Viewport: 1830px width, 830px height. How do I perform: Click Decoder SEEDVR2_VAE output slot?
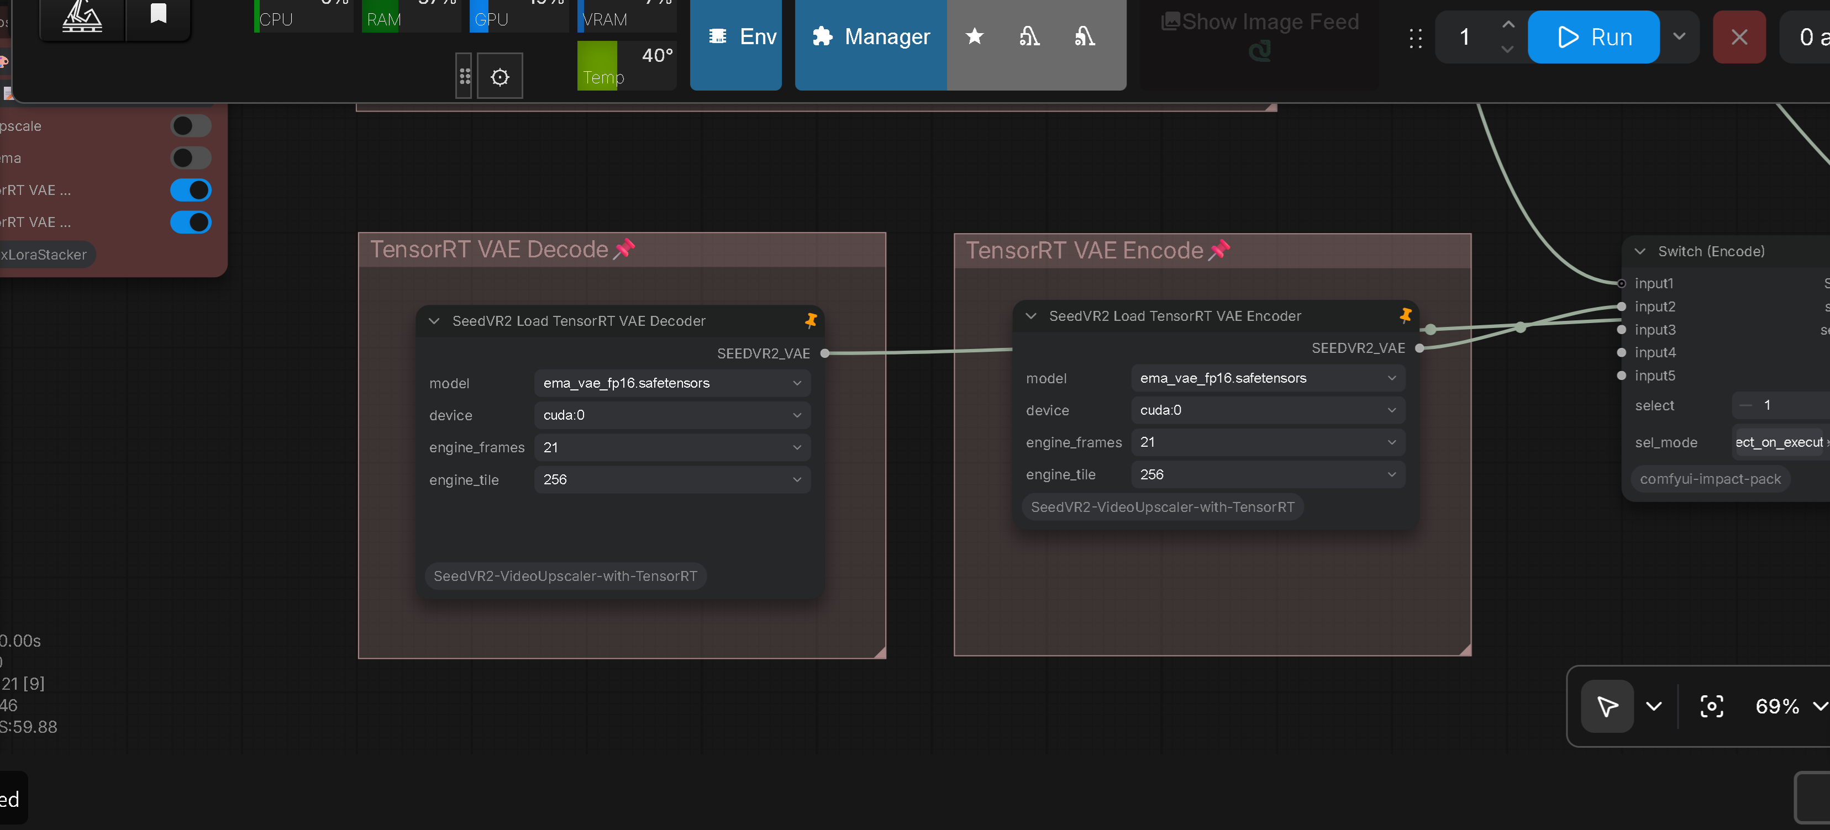(825, 353)
